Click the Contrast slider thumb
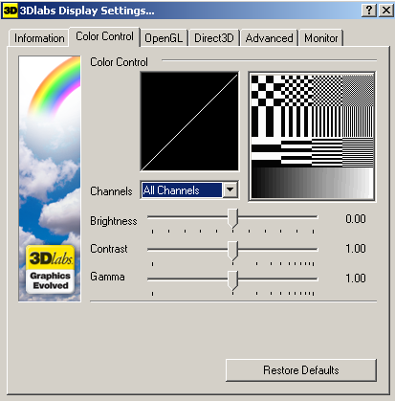 (x=233, y=251)
